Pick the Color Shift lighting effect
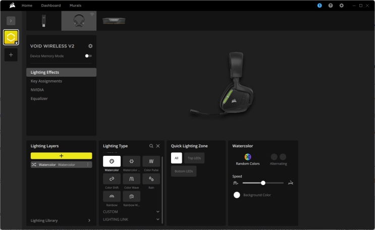 point(112,179)
